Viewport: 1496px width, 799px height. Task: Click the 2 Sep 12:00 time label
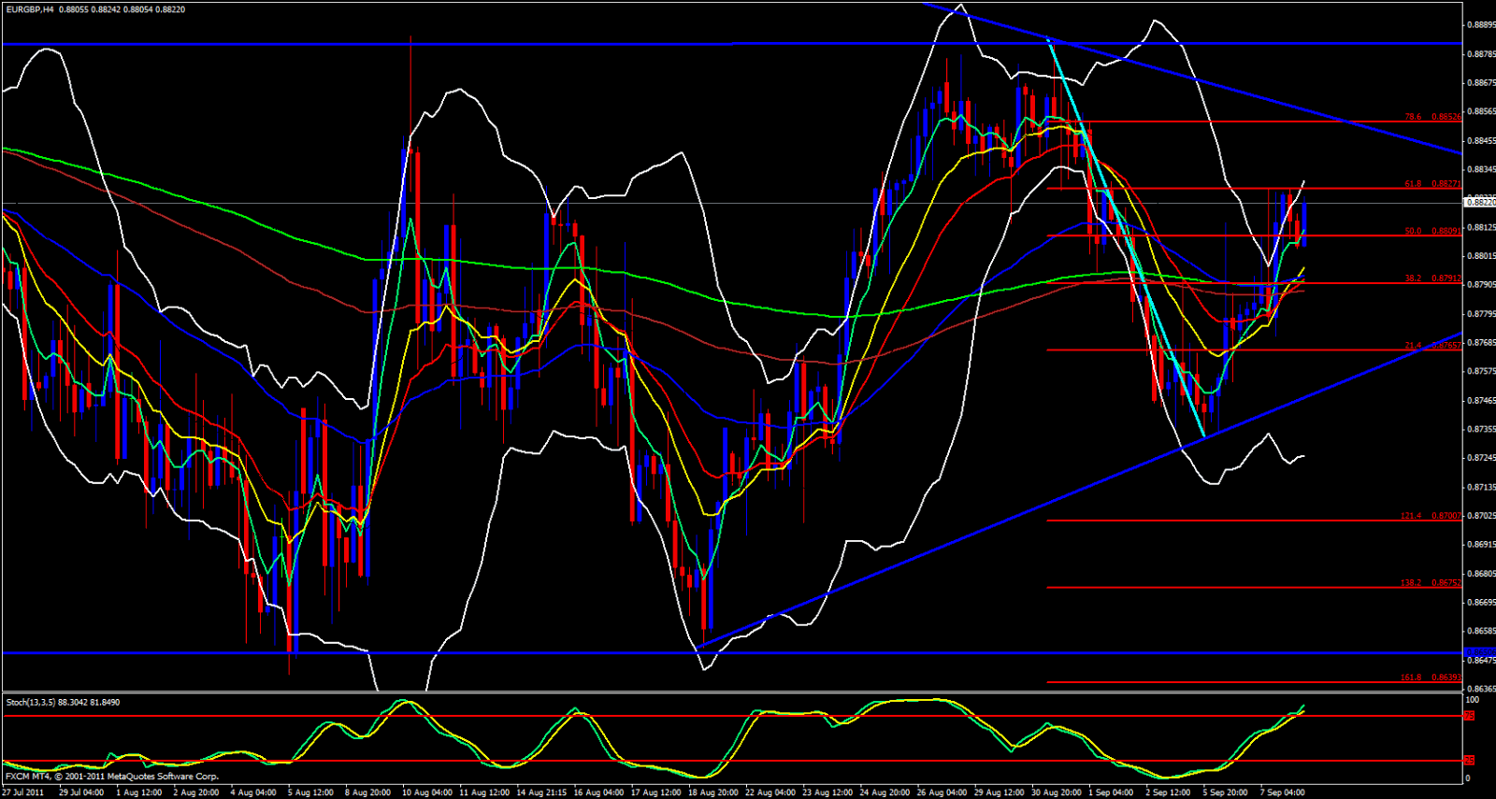(1170, 792)
